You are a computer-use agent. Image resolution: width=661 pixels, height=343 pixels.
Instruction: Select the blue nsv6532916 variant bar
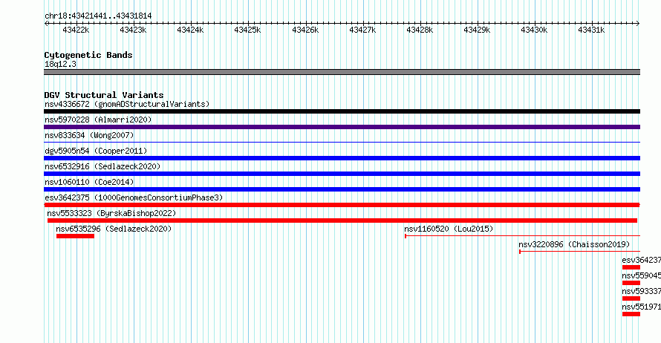pyautogui.click(x=342, y=174)
